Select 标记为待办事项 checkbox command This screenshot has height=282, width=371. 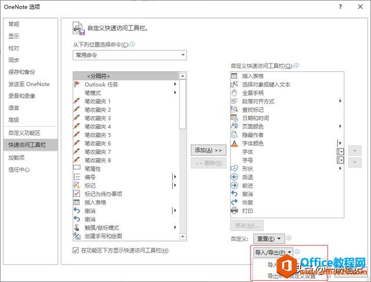point(77,193)
